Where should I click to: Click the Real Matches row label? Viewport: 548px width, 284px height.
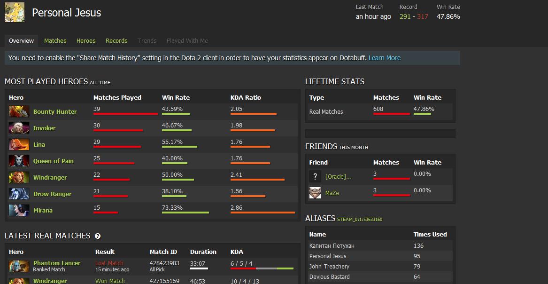326,112
